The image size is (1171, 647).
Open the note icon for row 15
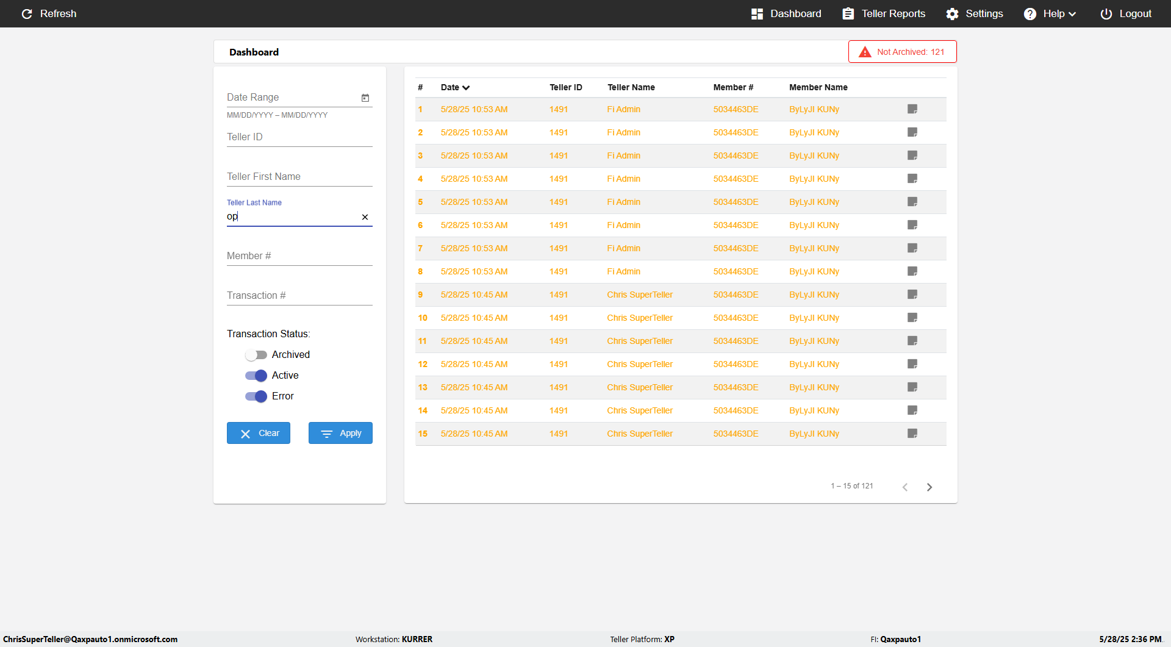(912, 434)
